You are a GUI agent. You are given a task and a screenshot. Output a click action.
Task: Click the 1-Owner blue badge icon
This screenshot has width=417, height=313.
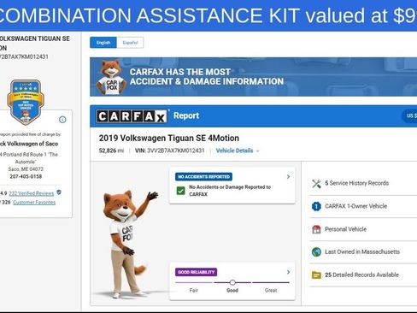click(316, 206)
